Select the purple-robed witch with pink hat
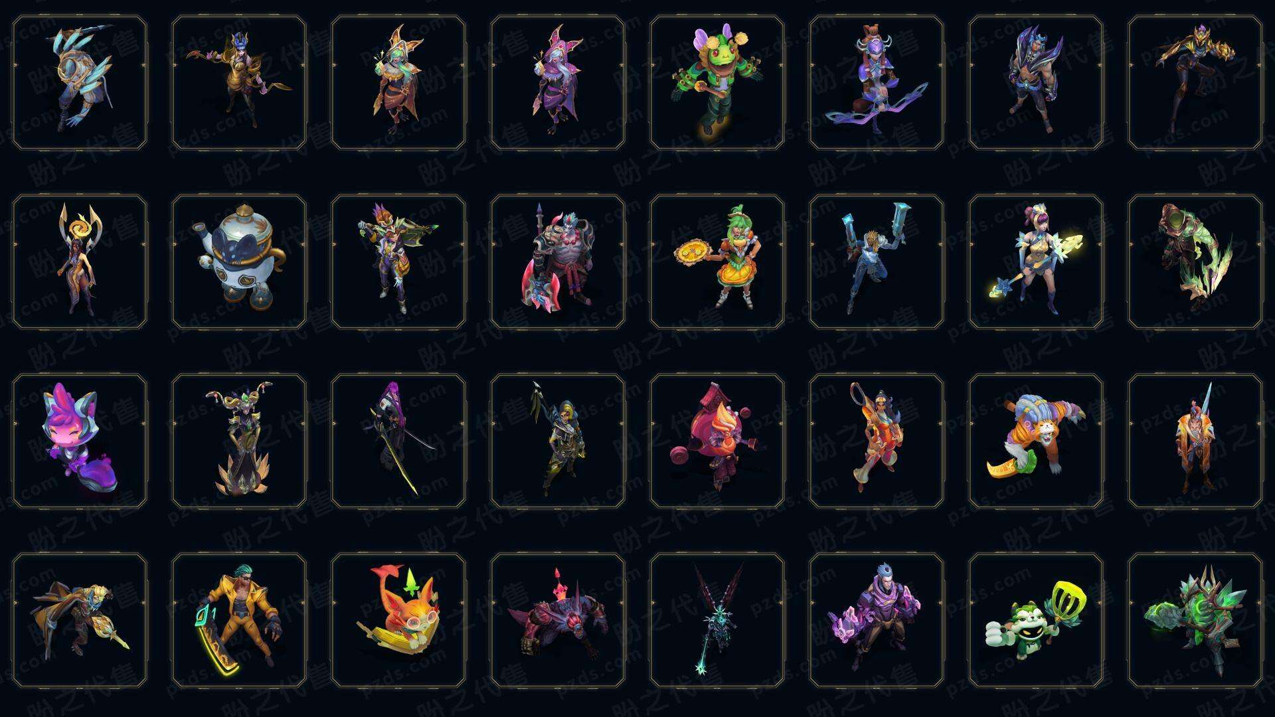 558,82
